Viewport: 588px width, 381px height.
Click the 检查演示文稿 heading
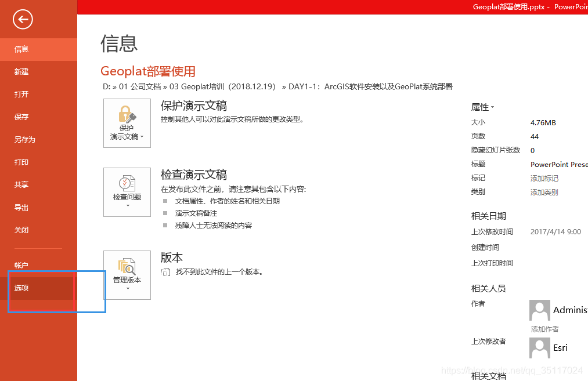tap(193, 175)
